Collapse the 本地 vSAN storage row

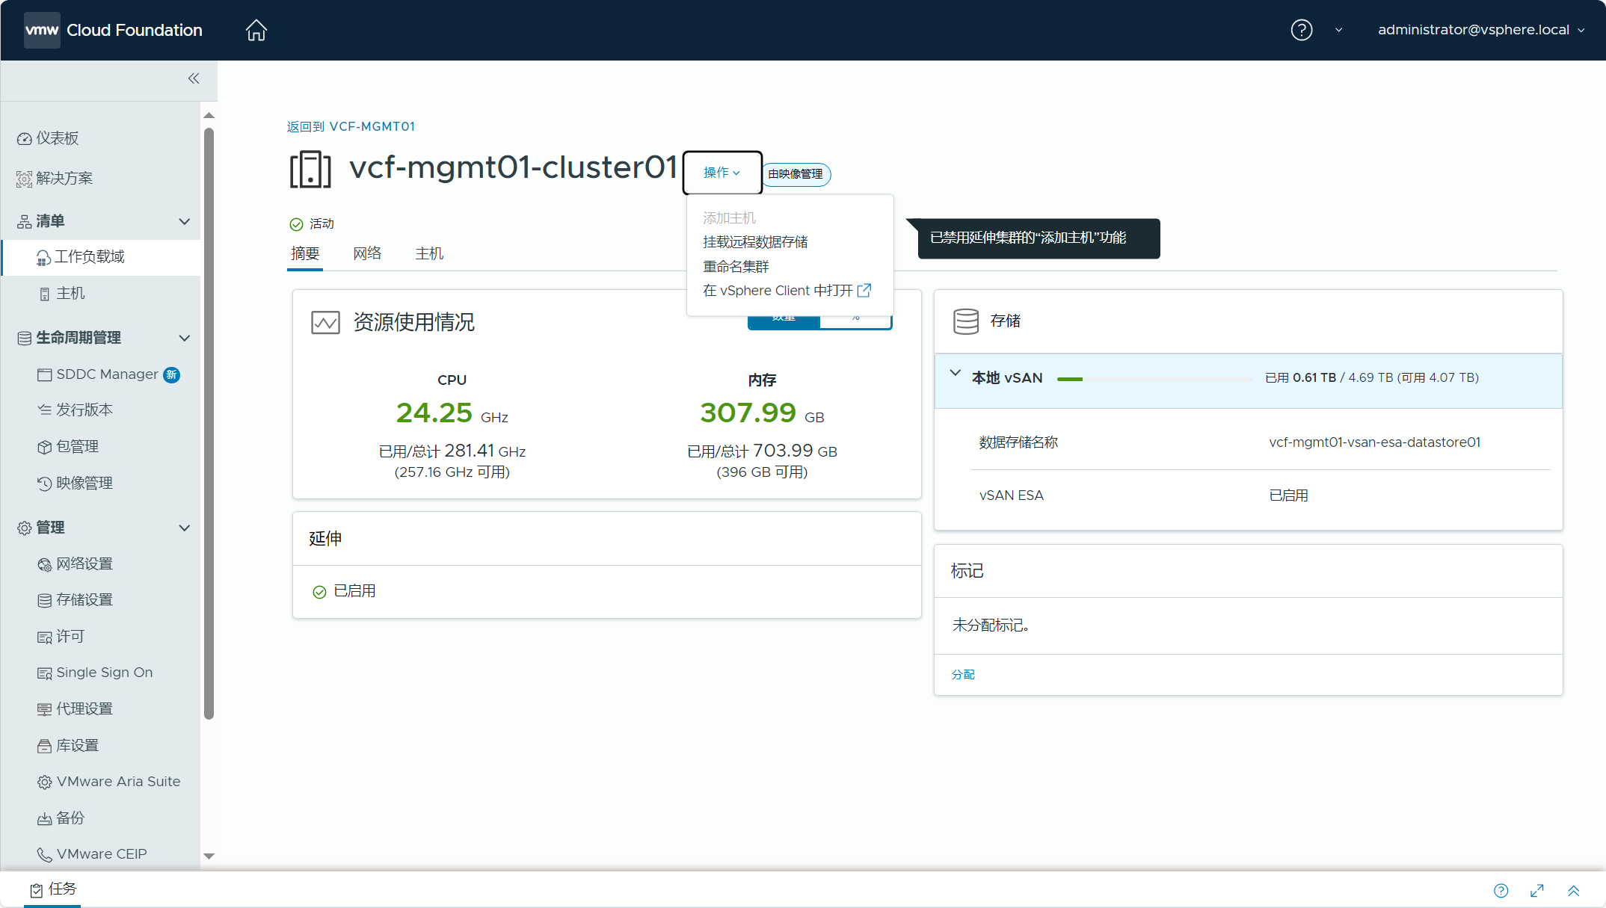955,374
